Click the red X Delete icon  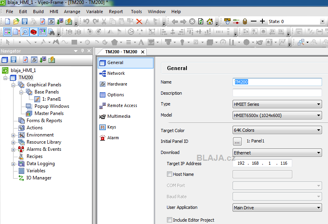(x=139, y=21)
